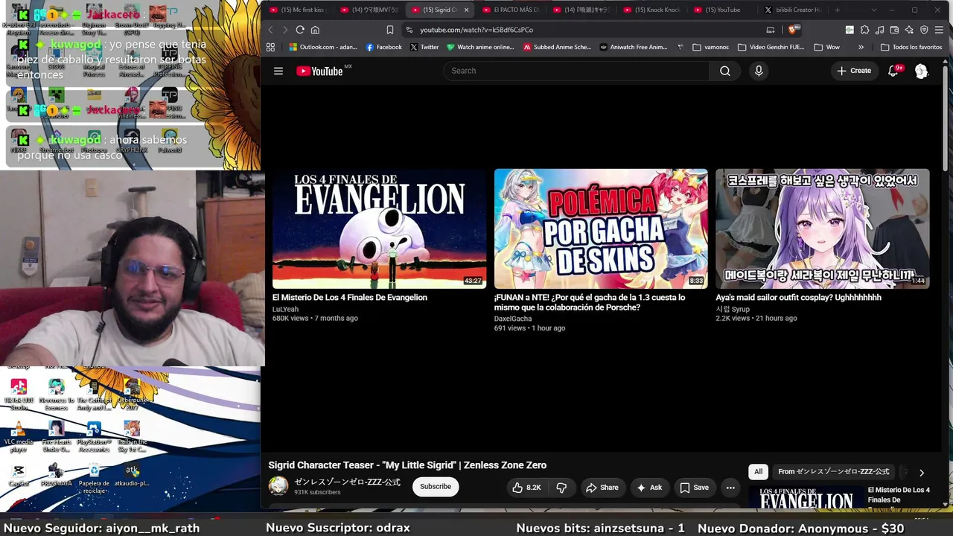The height and width of the screenshot is (536, 953).
Task: Start voice search with the microphone icon
Action: 759,71
